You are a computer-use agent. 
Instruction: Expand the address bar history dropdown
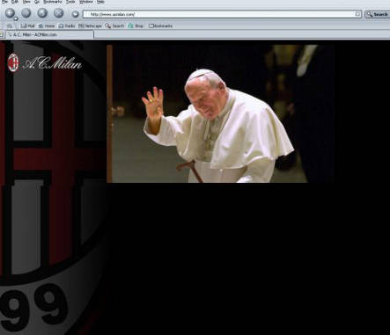click(357, 14)
